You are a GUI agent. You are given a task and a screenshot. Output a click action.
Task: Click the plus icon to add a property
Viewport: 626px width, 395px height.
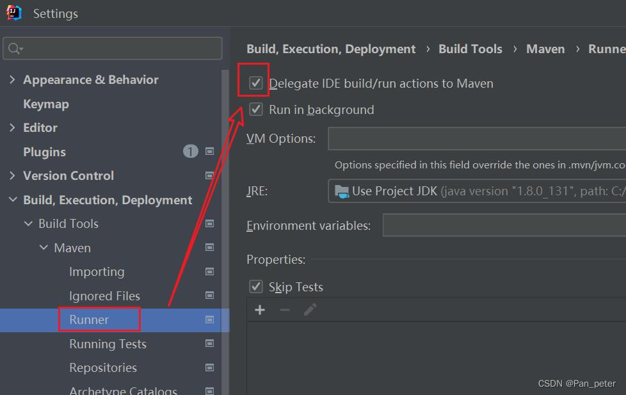(260, 310)
